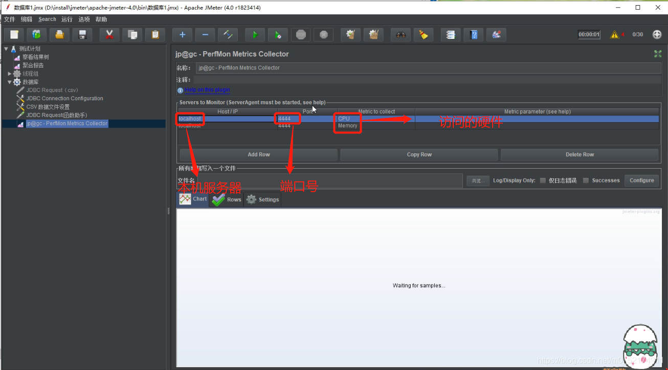The height and width of the screenshot is (370, 668).
Task: Click the Open file toolbar icon
Action: pos(60,35)
